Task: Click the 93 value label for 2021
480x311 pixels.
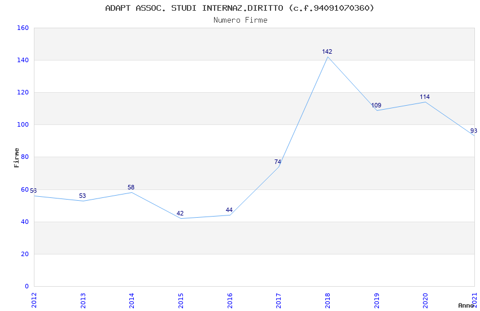Action: 474,131
